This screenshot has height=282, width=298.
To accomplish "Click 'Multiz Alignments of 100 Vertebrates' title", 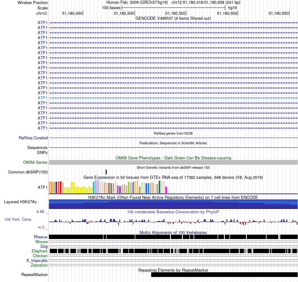I will pos(173,232).
